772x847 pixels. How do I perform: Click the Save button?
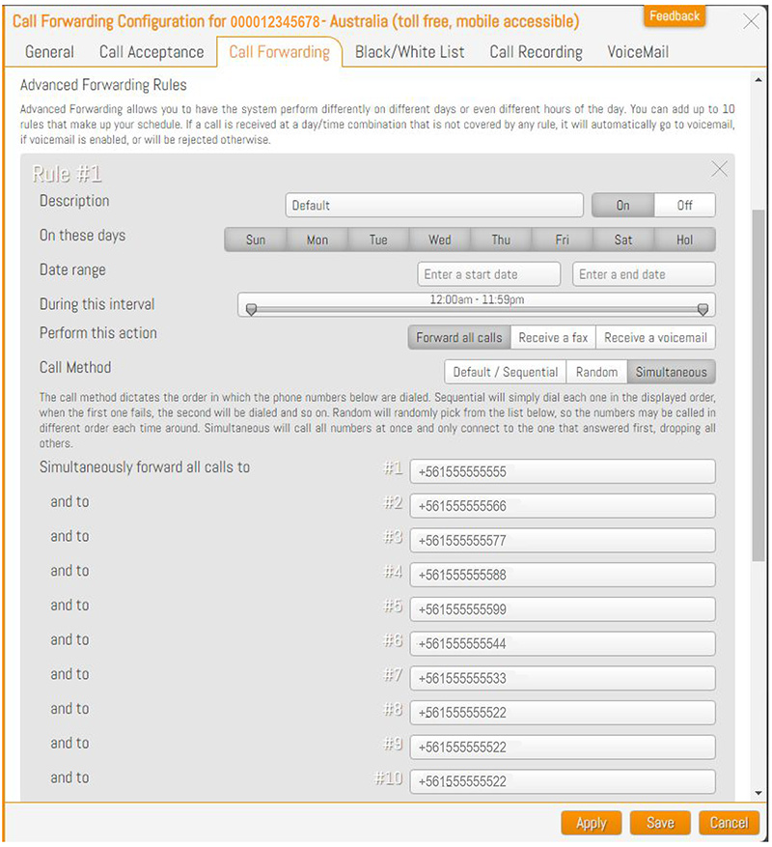tap(660, 823)
